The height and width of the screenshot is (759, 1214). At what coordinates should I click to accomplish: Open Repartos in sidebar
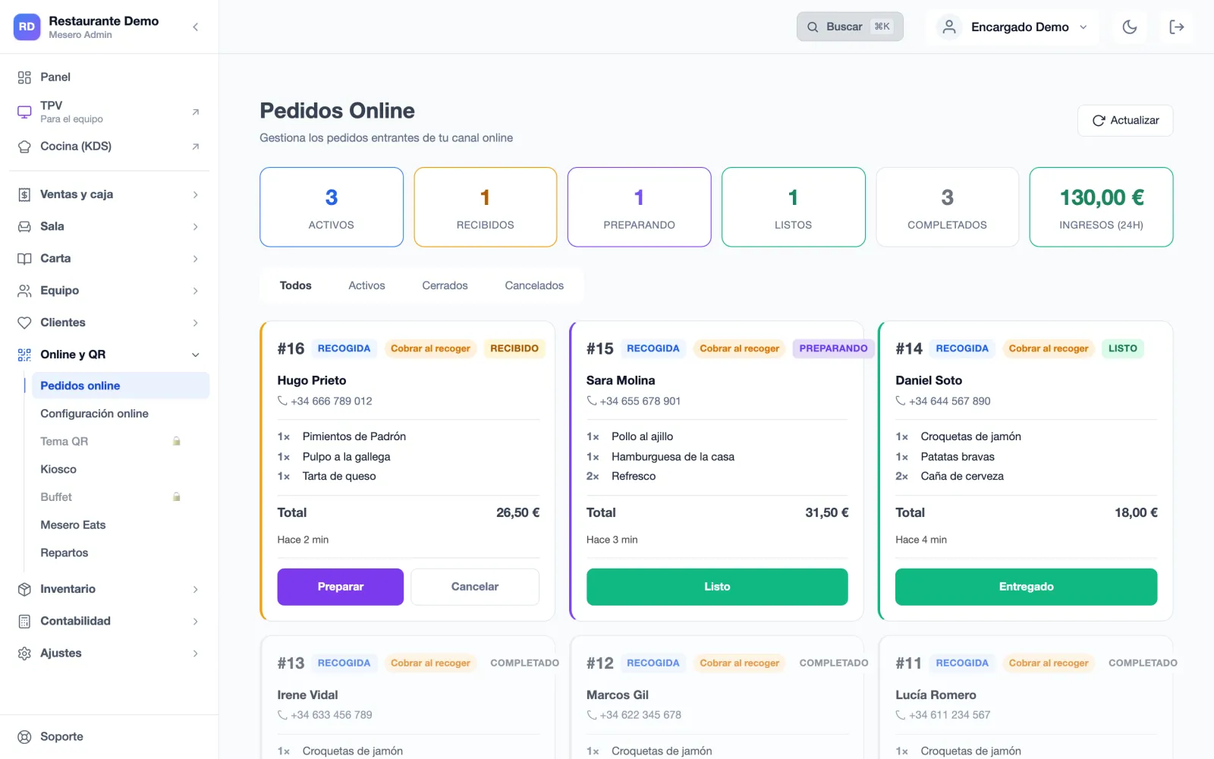(121, 553)
